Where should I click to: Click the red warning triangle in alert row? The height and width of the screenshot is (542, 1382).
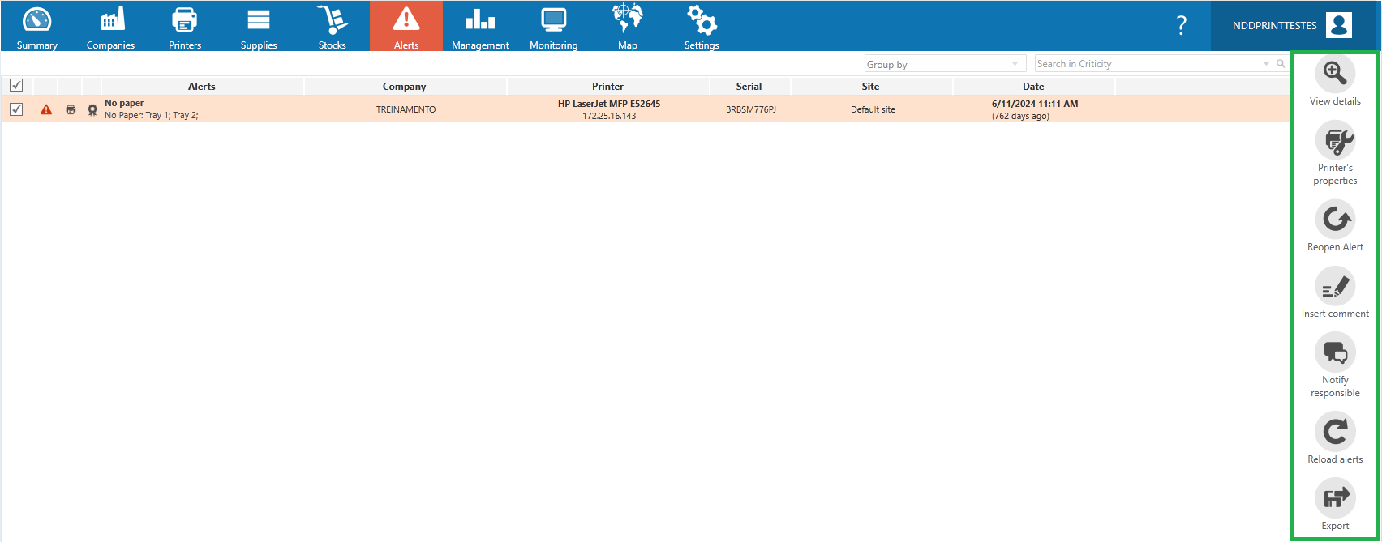(46, 109)
